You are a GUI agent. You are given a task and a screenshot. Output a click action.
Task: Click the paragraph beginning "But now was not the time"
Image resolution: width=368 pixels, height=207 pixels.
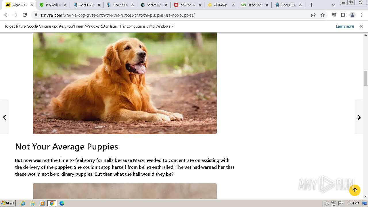pos(125,167)
